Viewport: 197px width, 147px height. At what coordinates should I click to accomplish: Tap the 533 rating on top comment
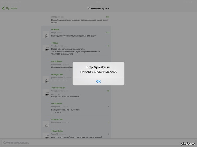[107, 17]
